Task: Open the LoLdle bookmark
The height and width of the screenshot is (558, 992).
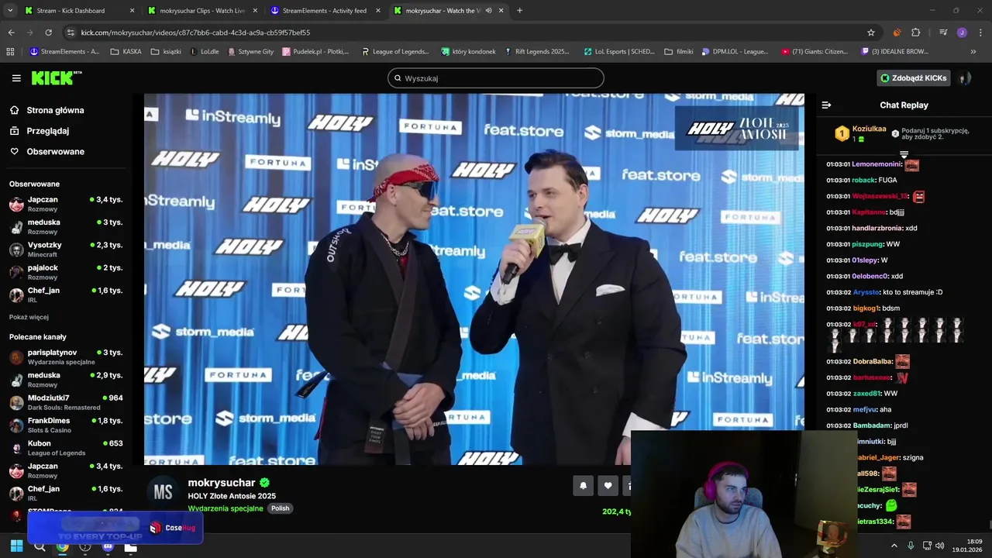Action: 205,52
